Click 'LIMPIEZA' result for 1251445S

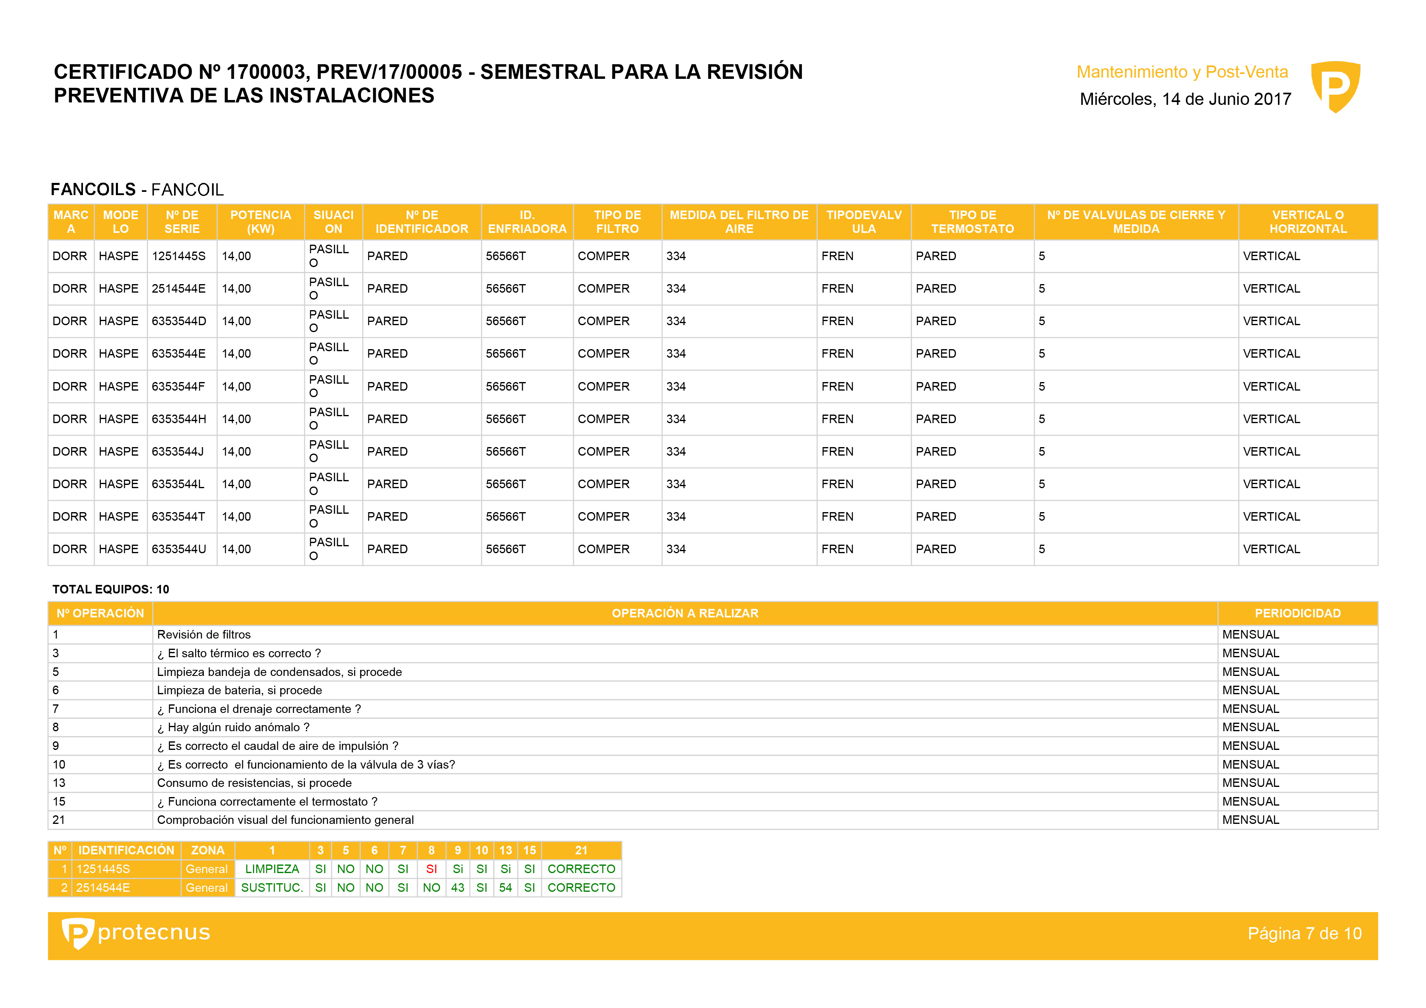click(x=272, y=869)
